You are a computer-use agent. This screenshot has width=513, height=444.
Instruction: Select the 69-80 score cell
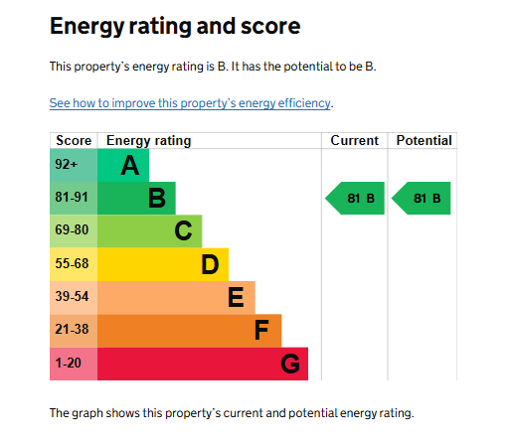(x=74, y=231)
